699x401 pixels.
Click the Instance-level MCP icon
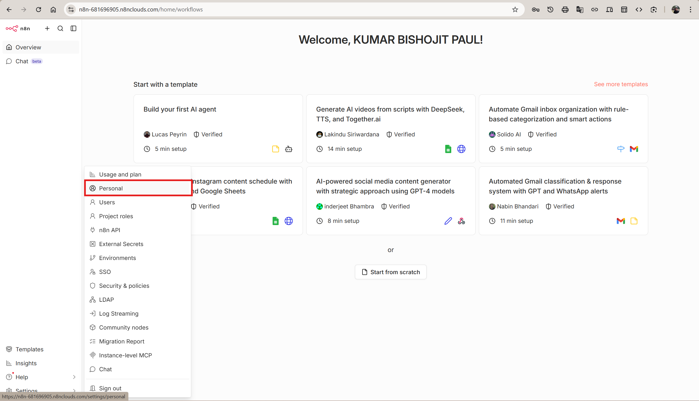pyautogui.click(x=93, y=355)
